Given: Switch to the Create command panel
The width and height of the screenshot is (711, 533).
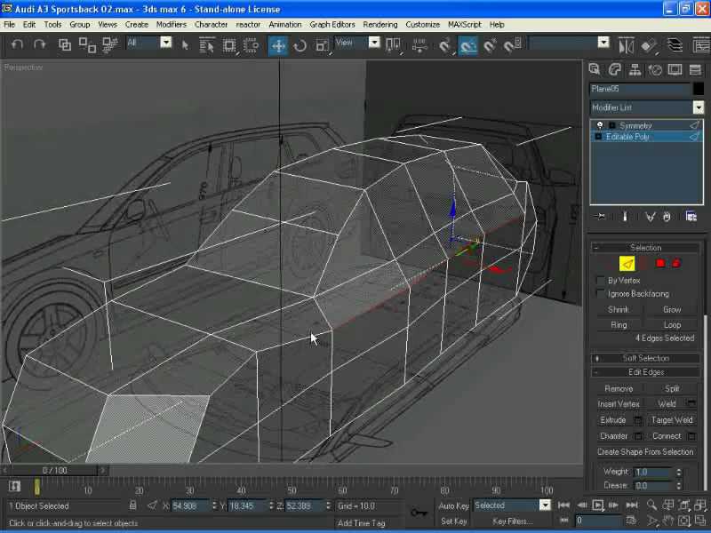Looking at the screenshot, I should click(595, 69).
